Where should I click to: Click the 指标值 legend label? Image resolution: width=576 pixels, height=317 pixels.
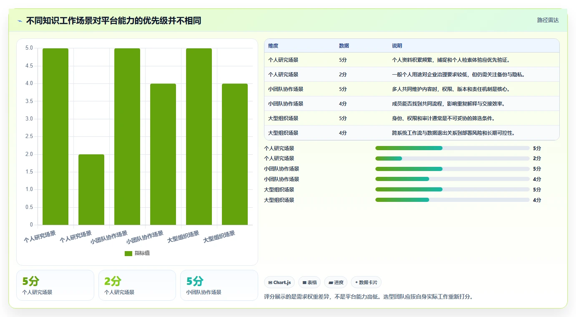[142, 254]
